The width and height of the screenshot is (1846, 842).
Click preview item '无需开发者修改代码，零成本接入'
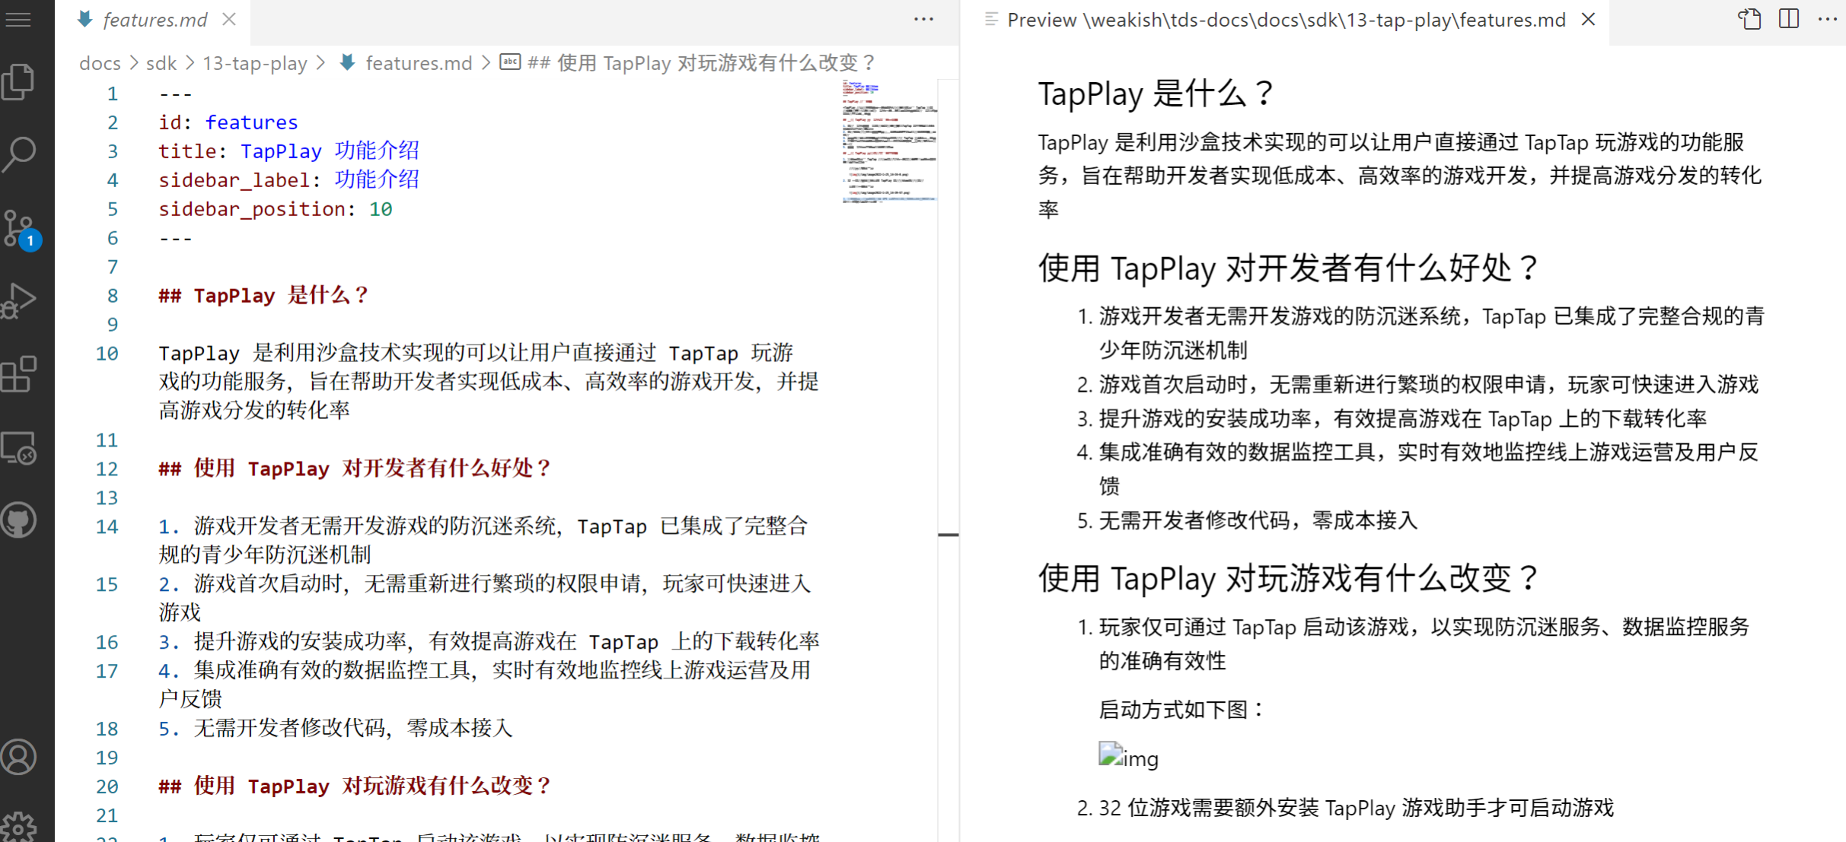[1258, 521]
